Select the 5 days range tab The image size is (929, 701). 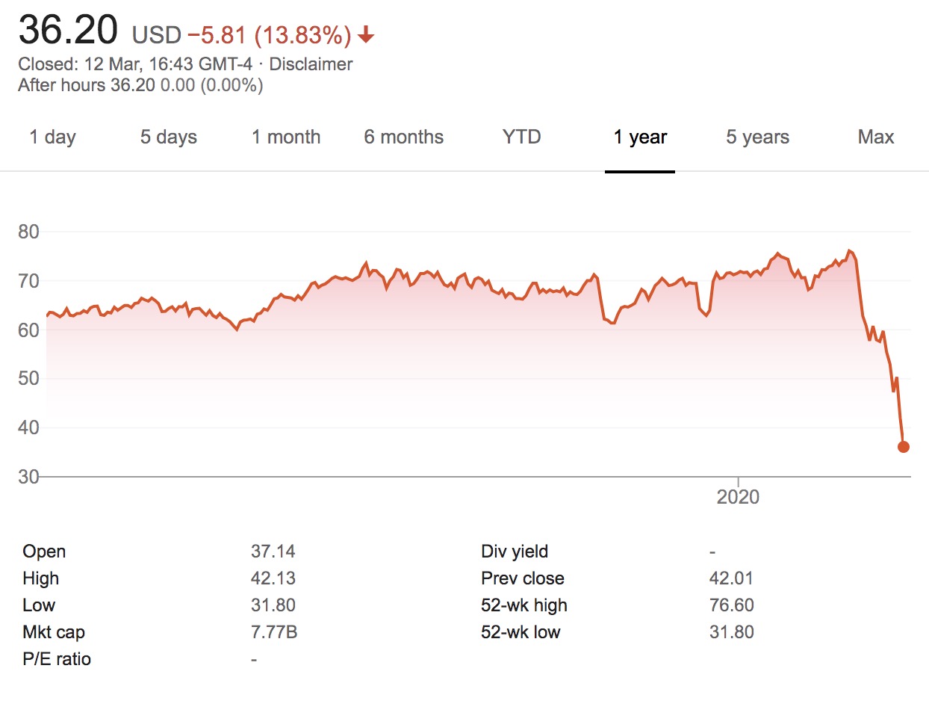(x=169, y=138)
